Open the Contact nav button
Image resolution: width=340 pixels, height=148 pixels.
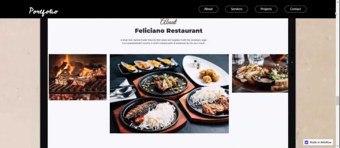[x=295, y=9]
